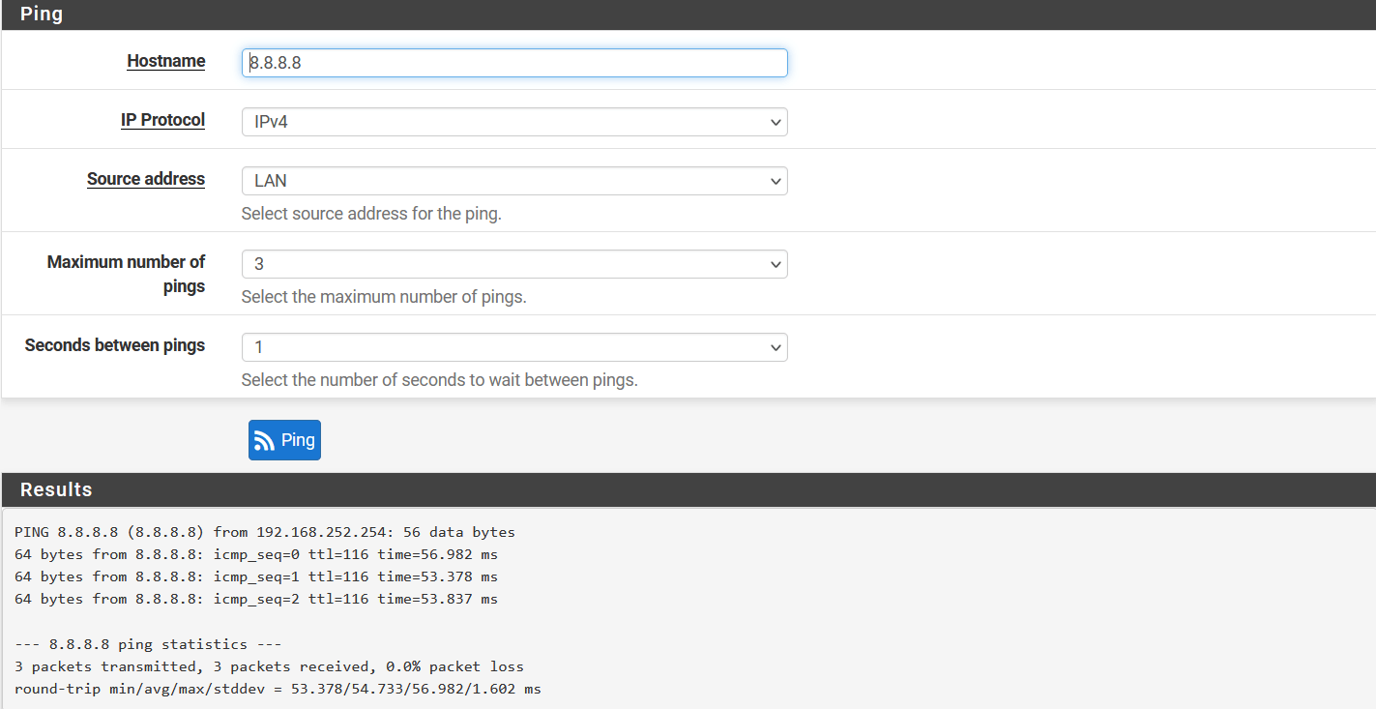This screenshot has width=1376, height=709.
Task: Click the 'PING 8.8.8.8 (8.8.8.8) from 192.168.252.254' line
Action: (x=265, y=532)
